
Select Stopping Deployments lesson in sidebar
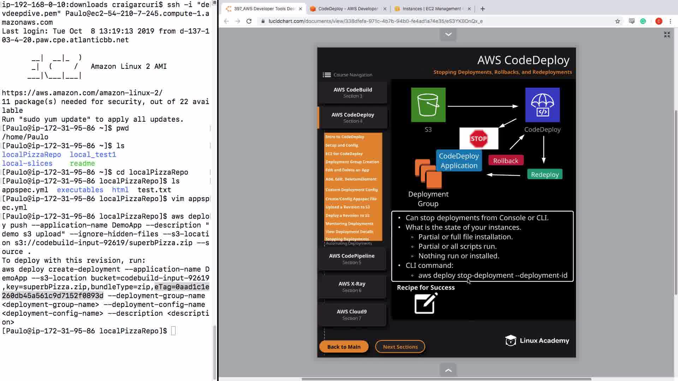pyautogui.click(x=347, y=239)
